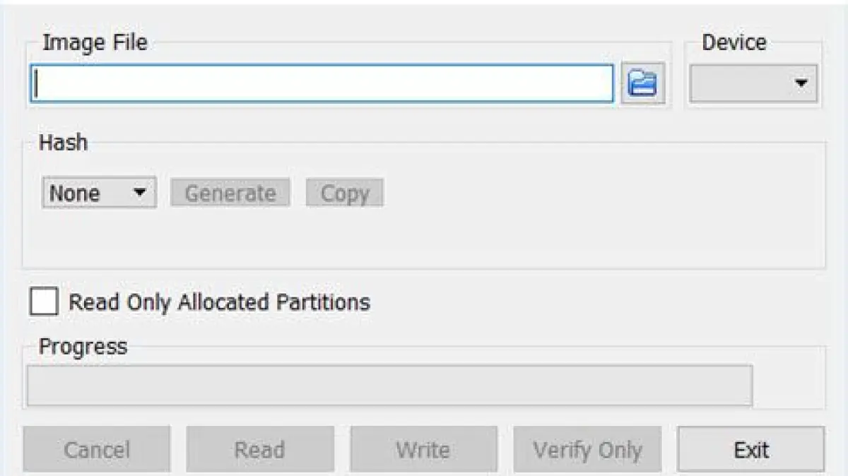Click the Progress bar
848x476 pixels.
tap(389, 385)
